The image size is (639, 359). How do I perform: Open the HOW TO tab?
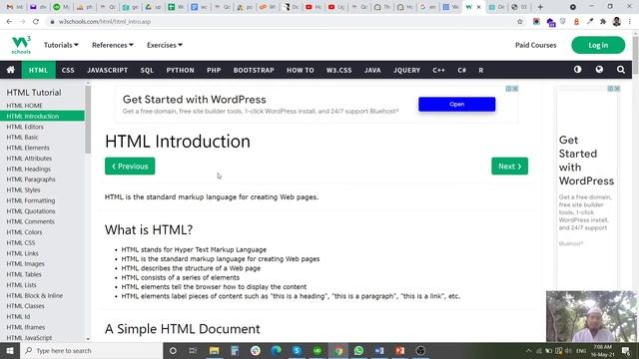click(301, 70)
